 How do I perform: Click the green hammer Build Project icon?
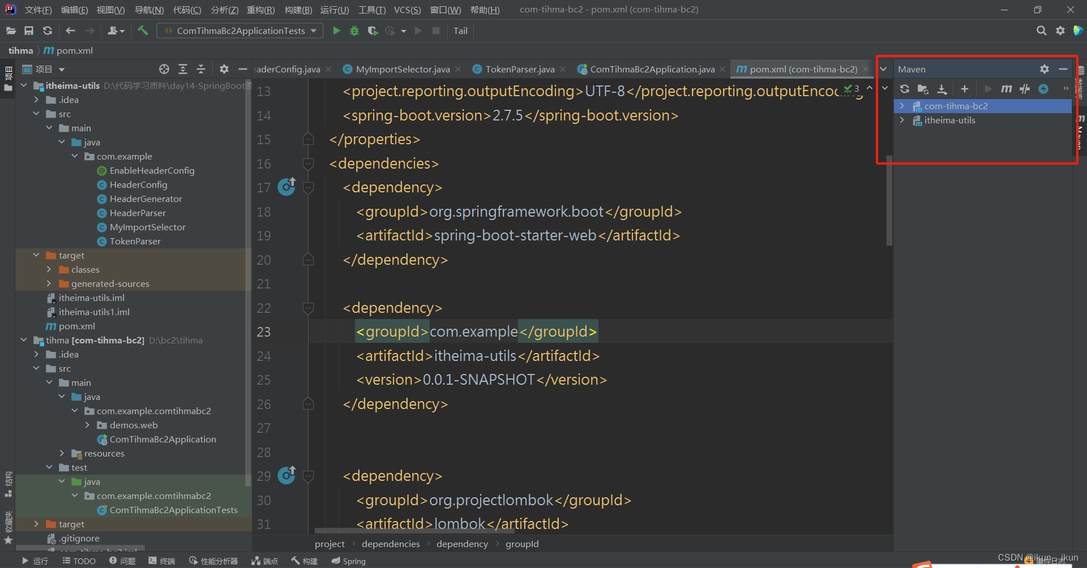click(x=143, y=31)
